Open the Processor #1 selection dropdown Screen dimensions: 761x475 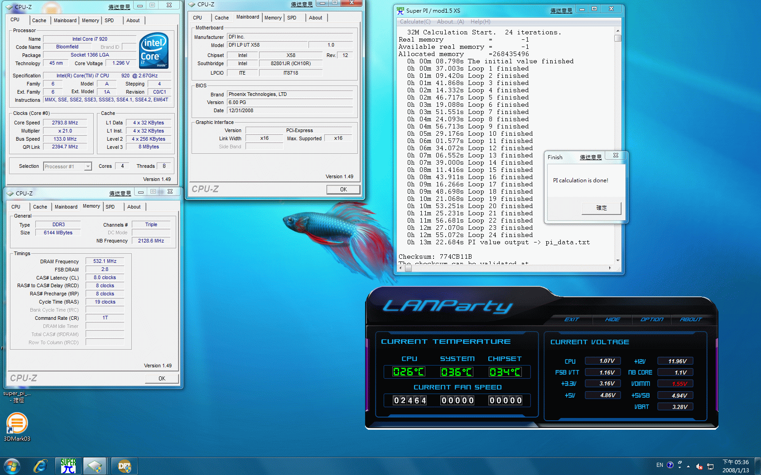point(88,166)
